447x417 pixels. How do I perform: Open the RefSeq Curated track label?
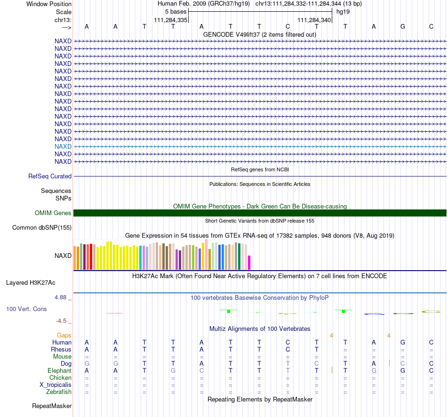tap(50, 176)
